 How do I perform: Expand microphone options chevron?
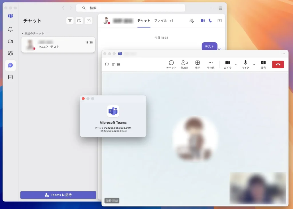(x=254, y=65)
